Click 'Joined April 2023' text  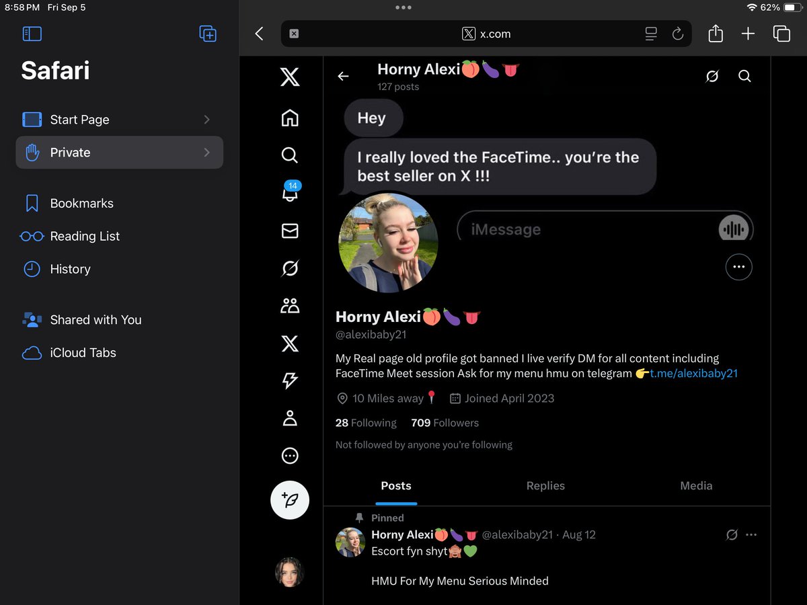[x=509, y=398]
